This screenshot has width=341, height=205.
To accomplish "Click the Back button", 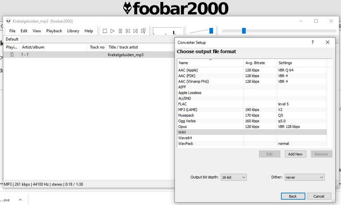I will click(x=293, y=196).
